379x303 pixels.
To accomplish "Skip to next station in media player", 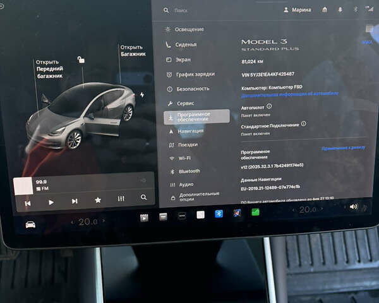I will (x=75, y=201).
